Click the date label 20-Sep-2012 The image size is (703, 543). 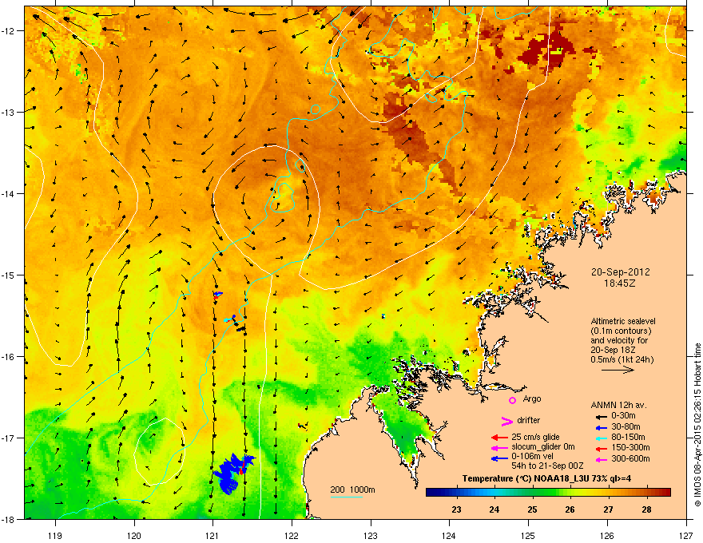[x=620, y=272]
